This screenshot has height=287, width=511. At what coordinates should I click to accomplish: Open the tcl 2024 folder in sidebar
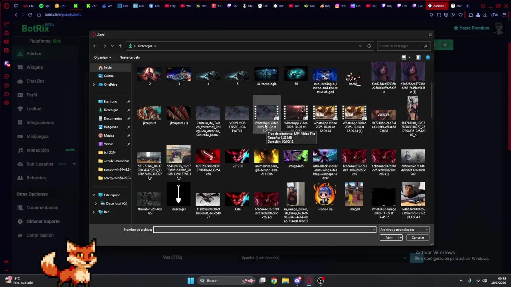click(110, 153)
